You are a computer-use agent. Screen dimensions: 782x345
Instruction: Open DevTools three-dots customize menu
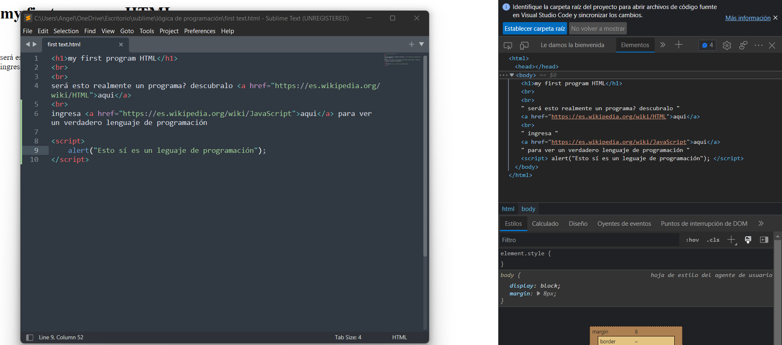(758, 45)
